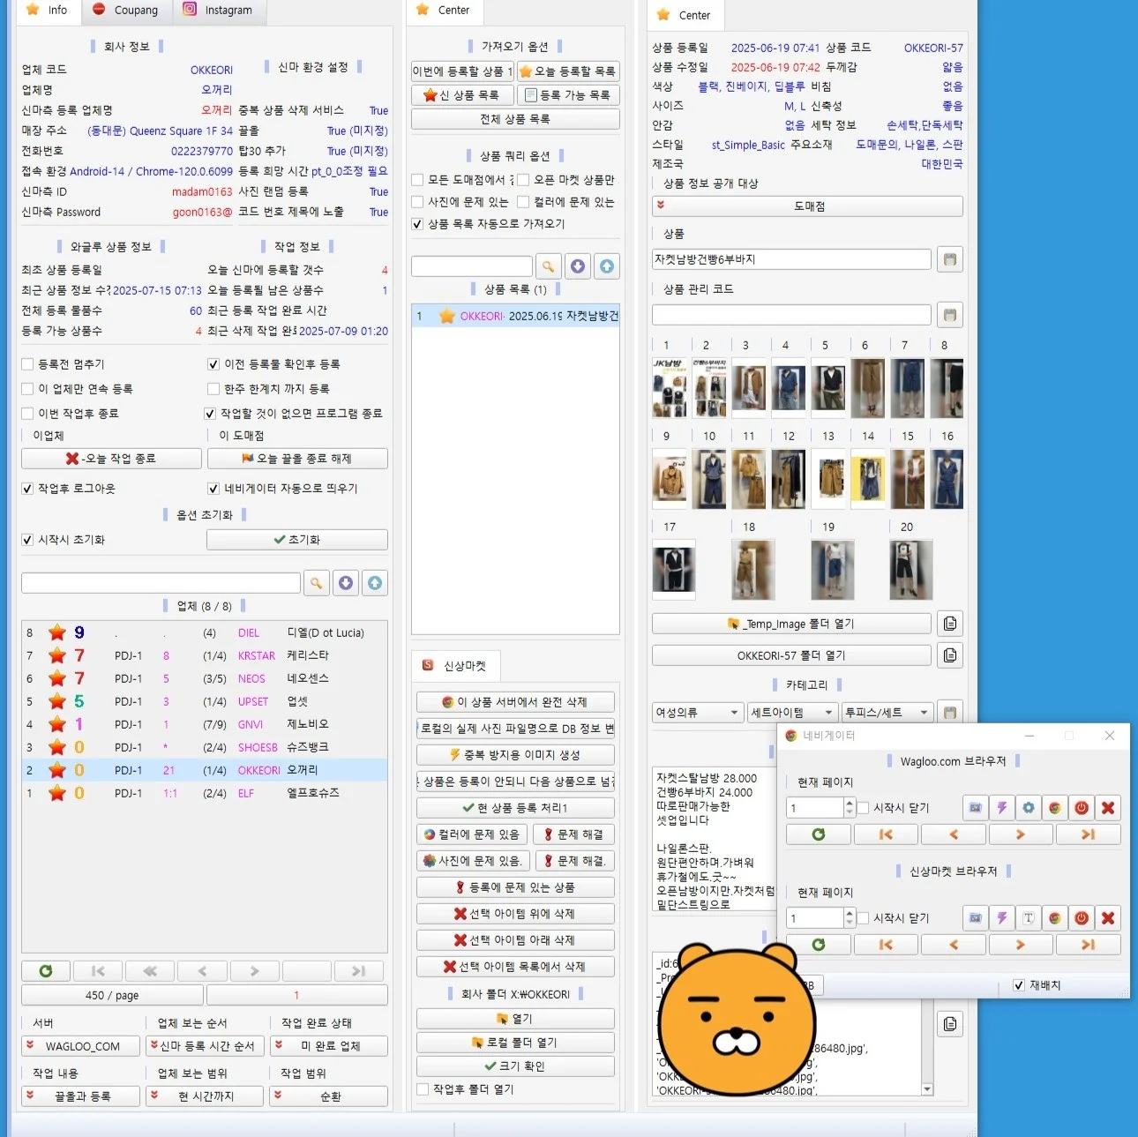Open Wagloo browser gear settings icon

[x=1029, y=807]
